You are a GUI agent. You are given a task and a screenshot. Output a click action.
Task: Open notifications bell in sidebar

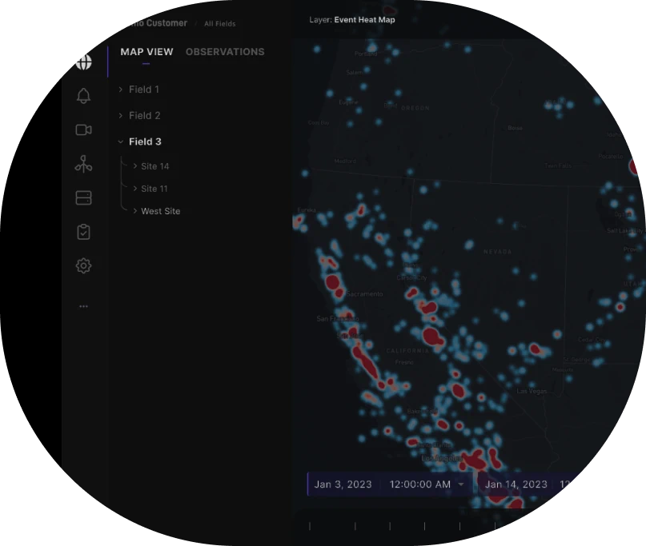[x=83, y=96]
